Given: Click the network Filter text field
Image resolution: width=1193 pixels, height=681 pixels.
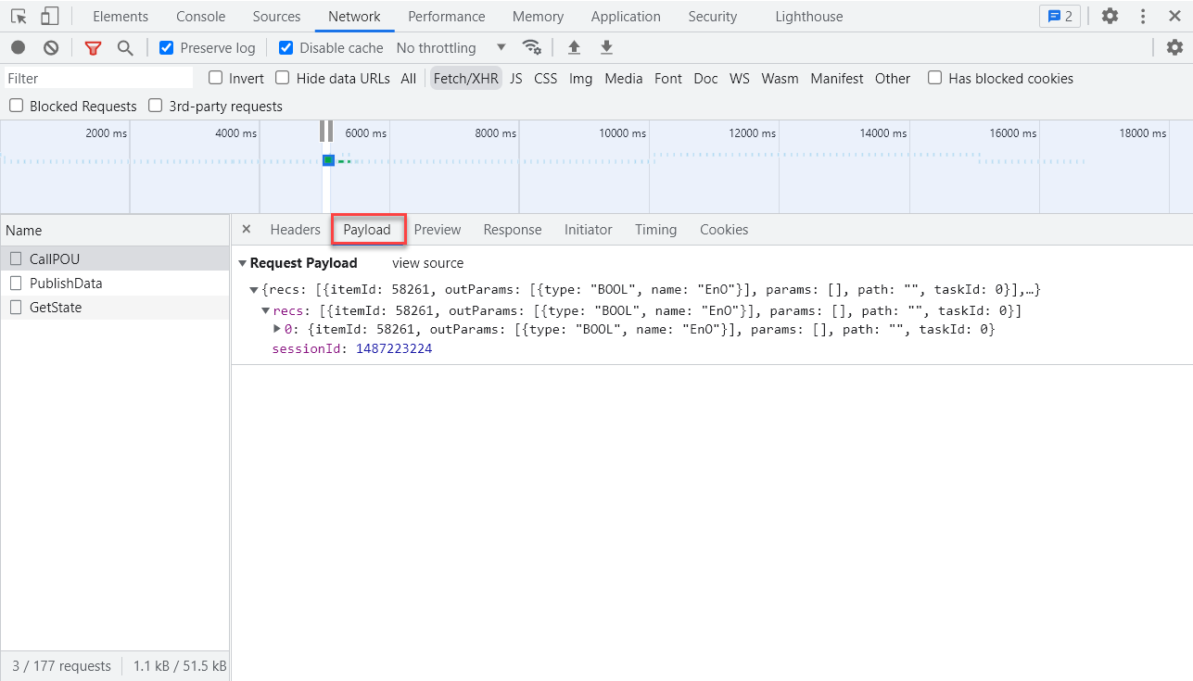Looking at the screenshot, I should click(99, 79).
